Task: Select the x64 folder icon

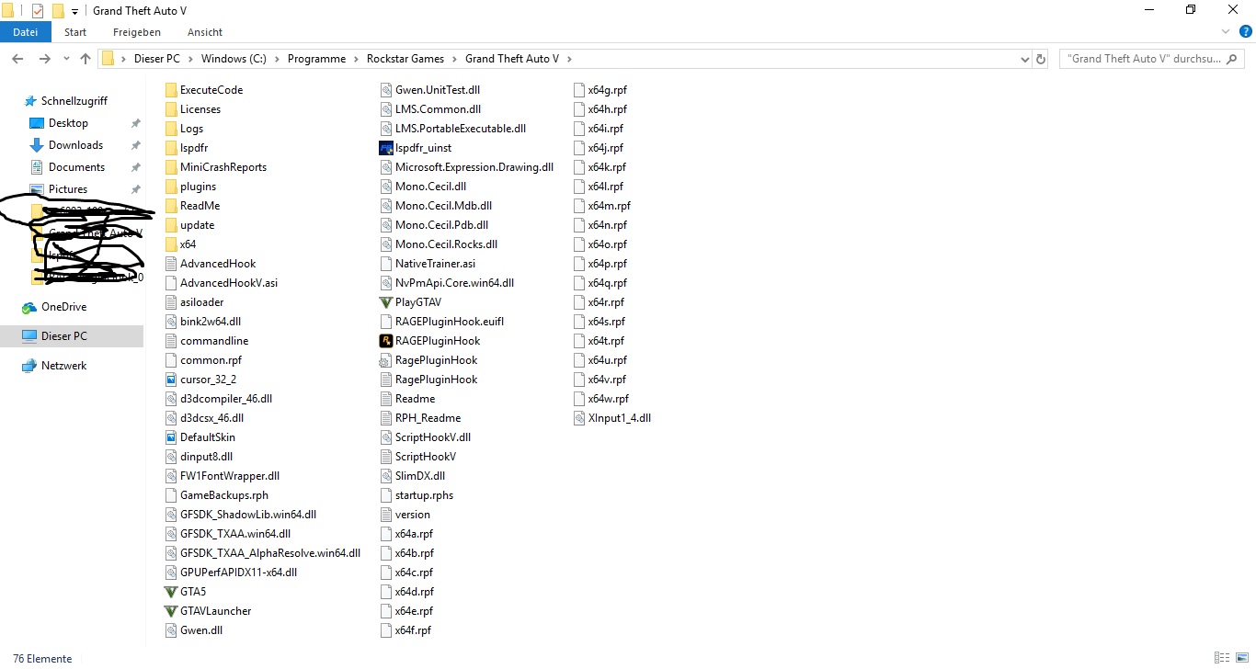Action: 170,244
